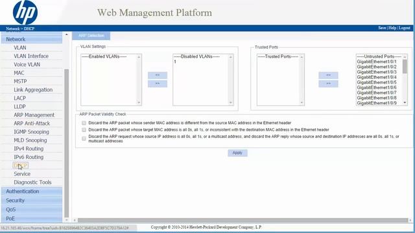Open the ARP Management menu item
The height and width of the screenshot is (233, 415).
click(x=34, y=115)
